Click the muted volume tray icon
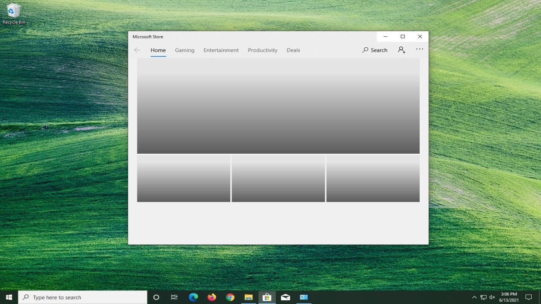This screenshot has width=541, height=304. click(492, 297)
